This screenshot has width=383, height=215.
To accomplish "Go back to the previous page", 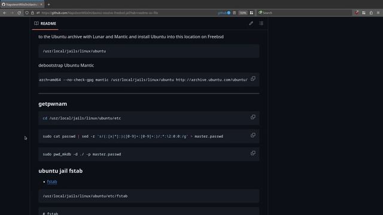I will 5,13.
